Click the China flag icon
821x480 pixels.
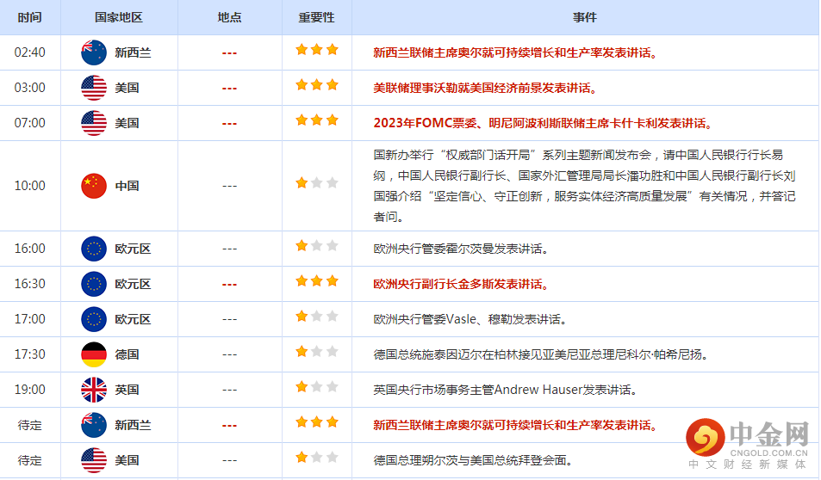[93, 186]
